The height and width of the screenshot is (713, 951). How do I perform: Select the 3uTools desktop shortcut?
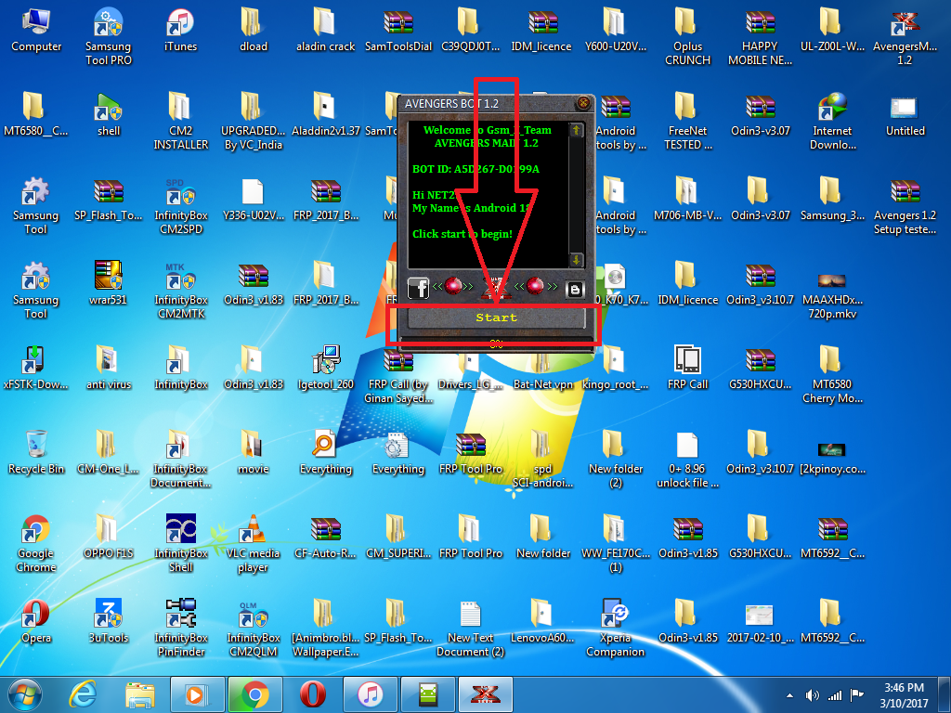click(109, 621)
